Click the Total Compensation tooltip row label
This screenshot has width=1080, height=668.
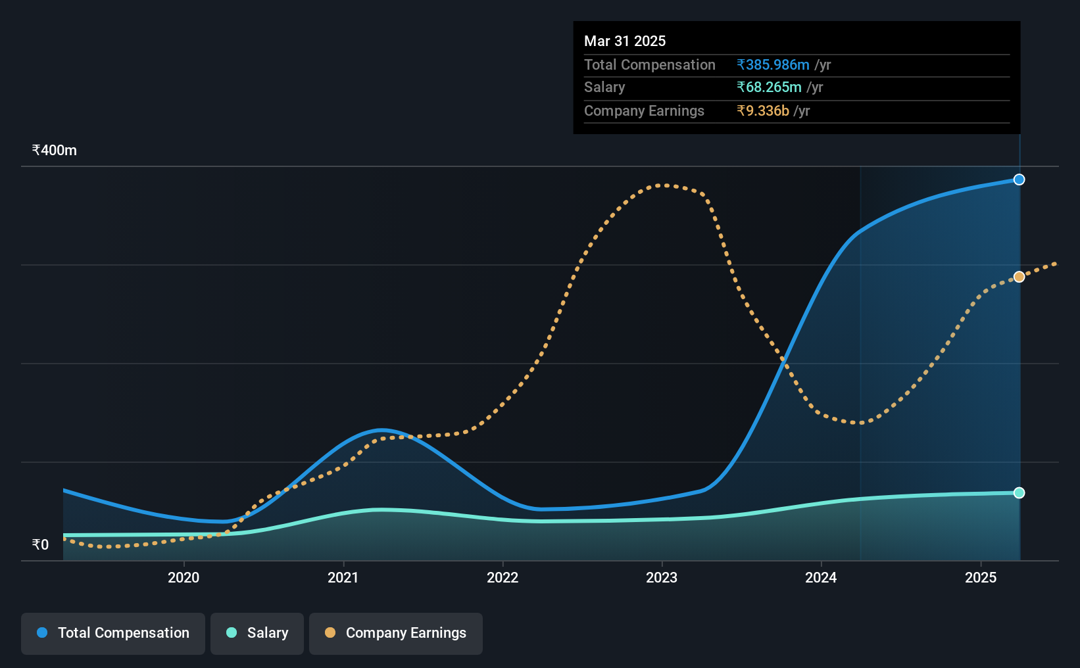pyautogui.click(x=650, y=64)
